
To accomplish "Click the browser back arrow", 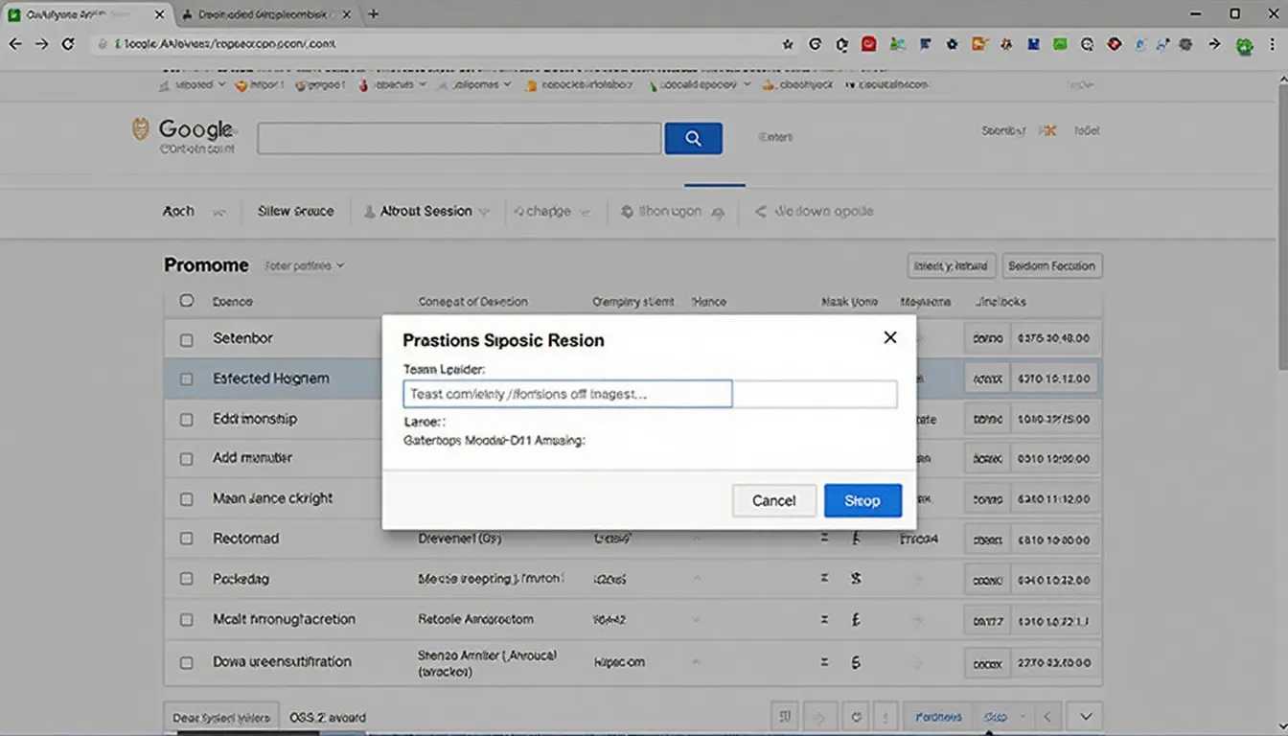I will (x=14, y=44).
